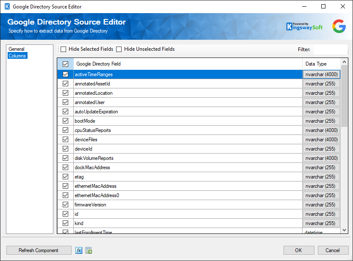353x261 pixels.
Task: Uncheck the bootMode checkbox
Action: [66, 121]
